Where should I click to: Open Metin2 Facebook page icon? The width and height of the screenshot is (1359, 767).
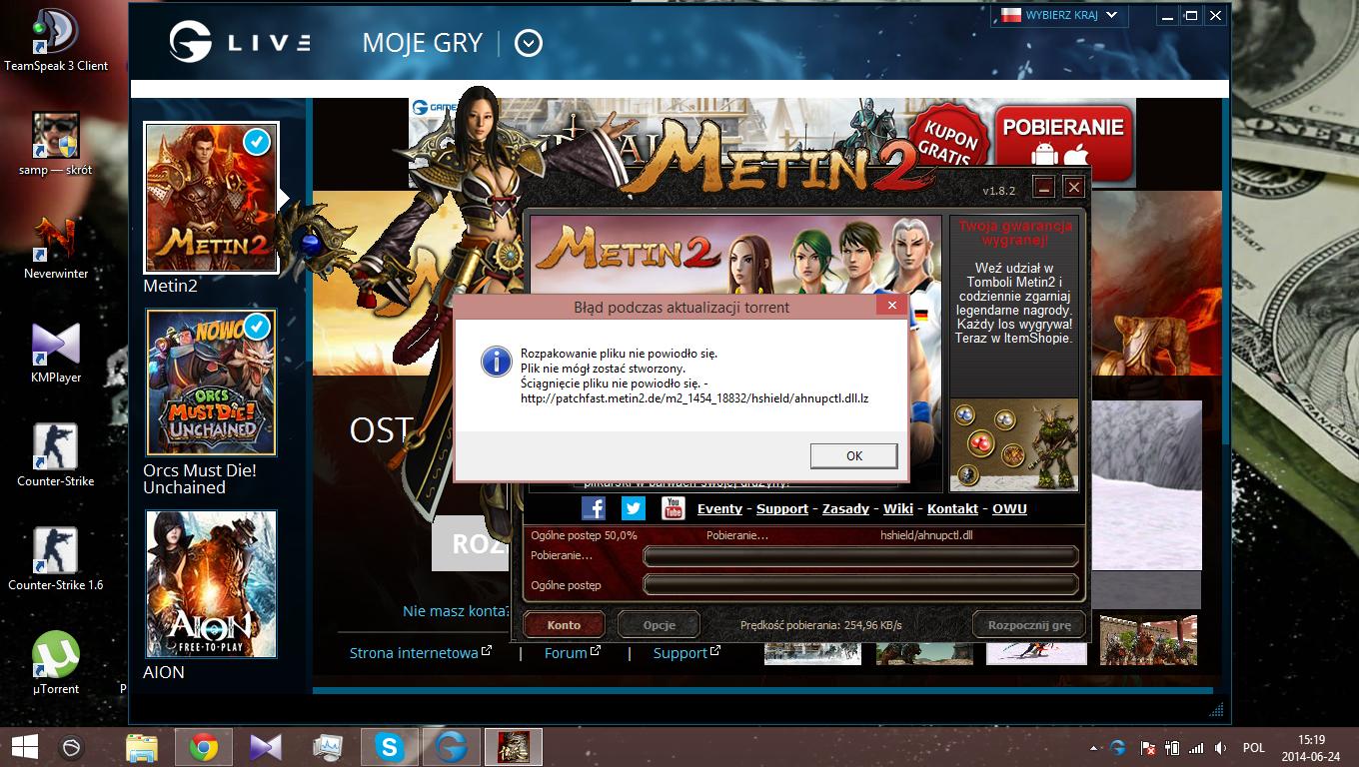coord(594,508)
